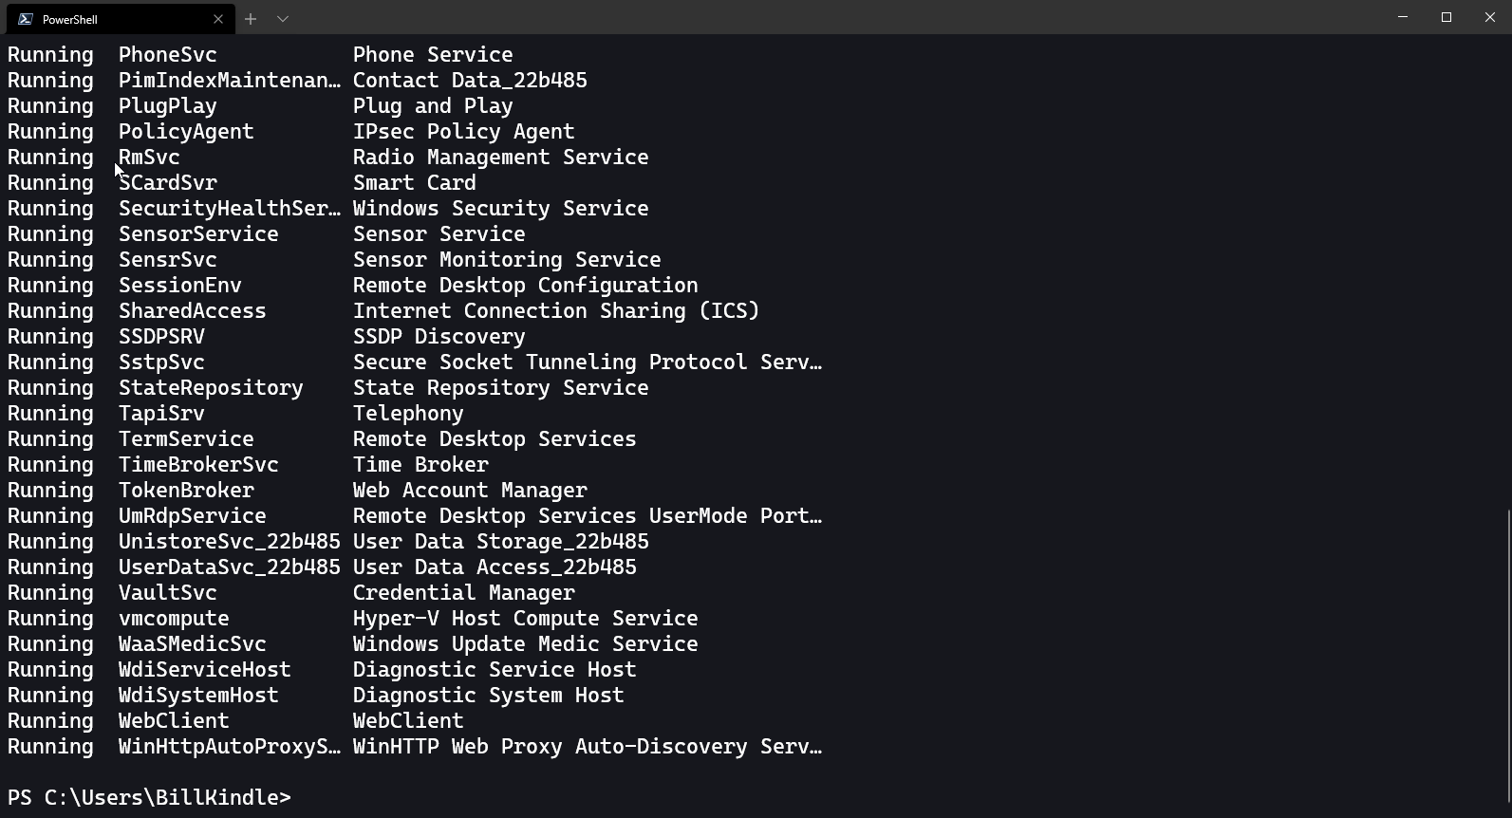The image size is (1512, 818).
Task: Minimize the terminal window
Action: (1403, 17)
